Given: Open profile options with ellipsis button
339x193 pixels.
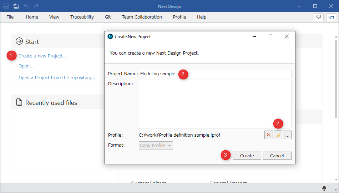Looking at the screenshot, I should coord(287,135).
